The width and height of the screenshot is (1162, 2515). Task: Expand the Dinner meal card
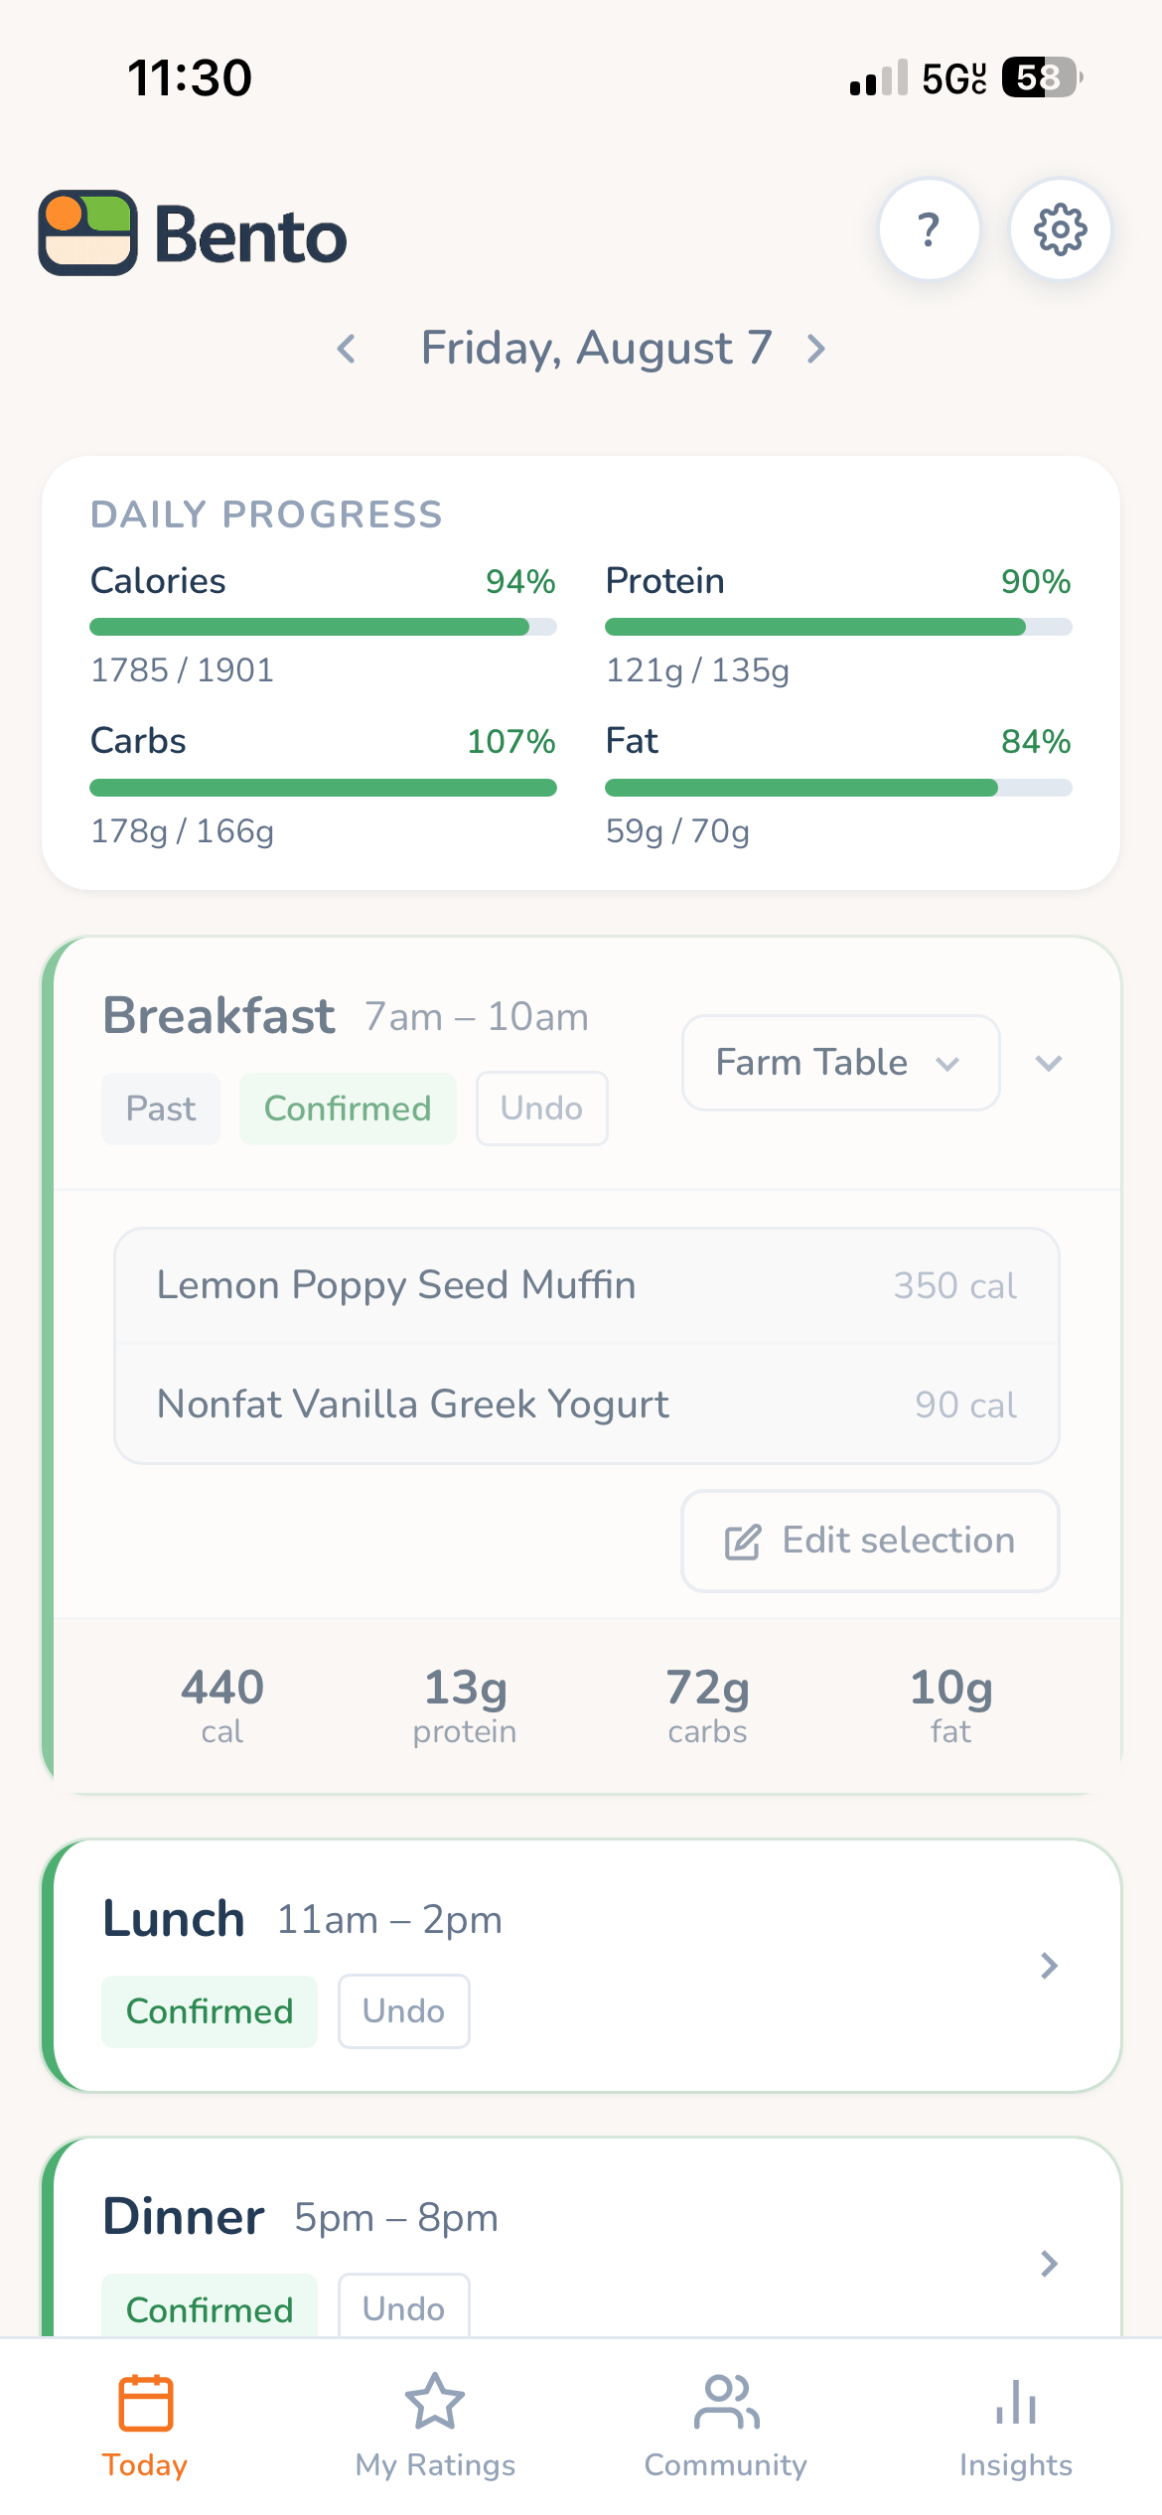click(1049, 2264)
